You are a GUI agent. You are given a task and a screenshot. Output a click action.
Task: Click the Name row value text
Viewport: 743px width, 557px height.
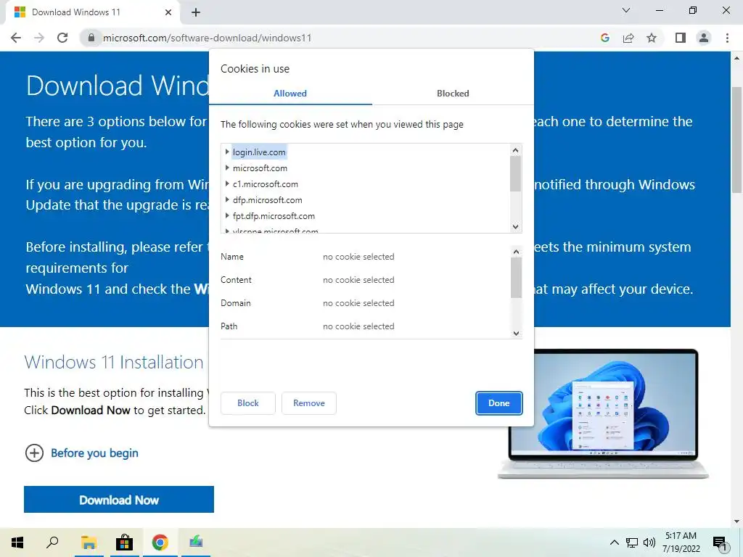(358, 257)
